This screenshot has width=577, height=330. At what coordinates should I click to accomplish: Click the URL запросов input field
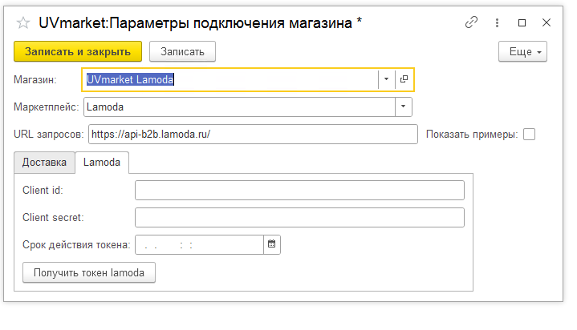click(253, 134)
